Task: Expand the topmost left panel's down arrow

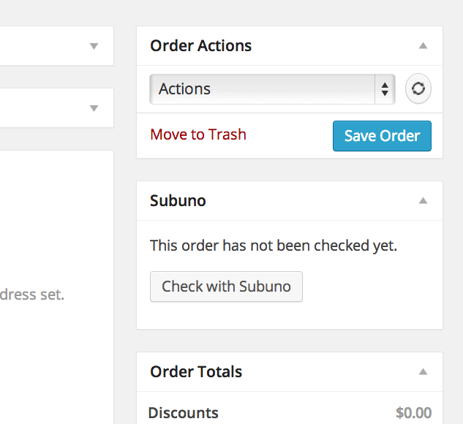Action: pos(94,46)
